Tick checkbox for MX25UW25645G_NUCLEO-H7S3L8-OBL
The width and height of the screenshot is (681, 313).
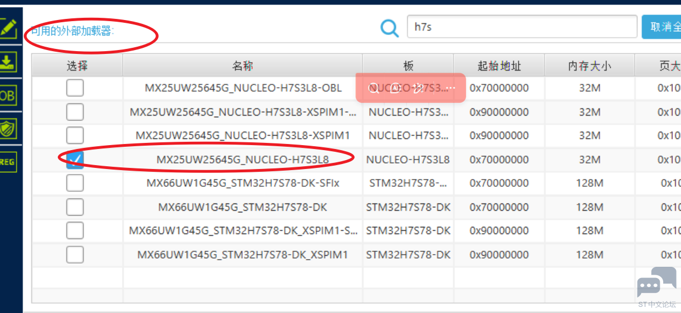(x=75, y=88)
